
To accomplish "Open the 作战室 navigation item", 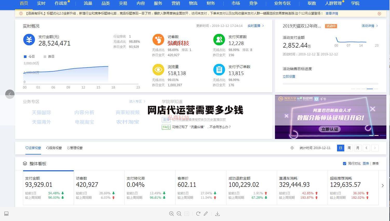I will 61,3.
